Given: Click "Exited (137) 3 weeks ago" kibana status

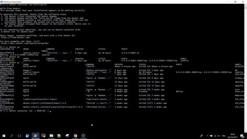Looking at the screenshot, I should pos(153,103).
